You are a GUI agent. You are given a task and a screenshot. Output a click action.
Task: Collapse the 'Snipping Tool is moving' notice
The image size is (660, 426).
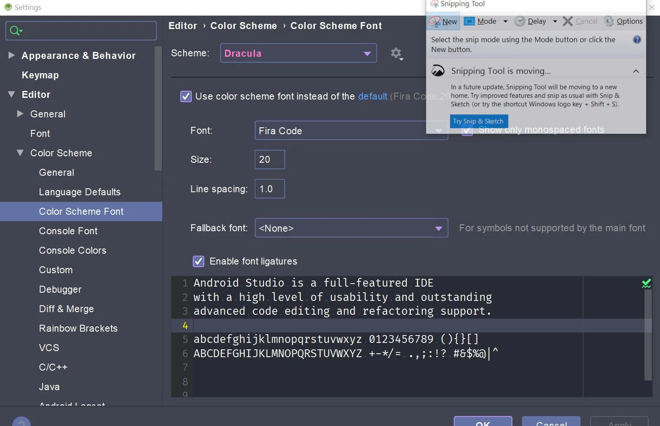pyautogui.click(x=636, y=71)
